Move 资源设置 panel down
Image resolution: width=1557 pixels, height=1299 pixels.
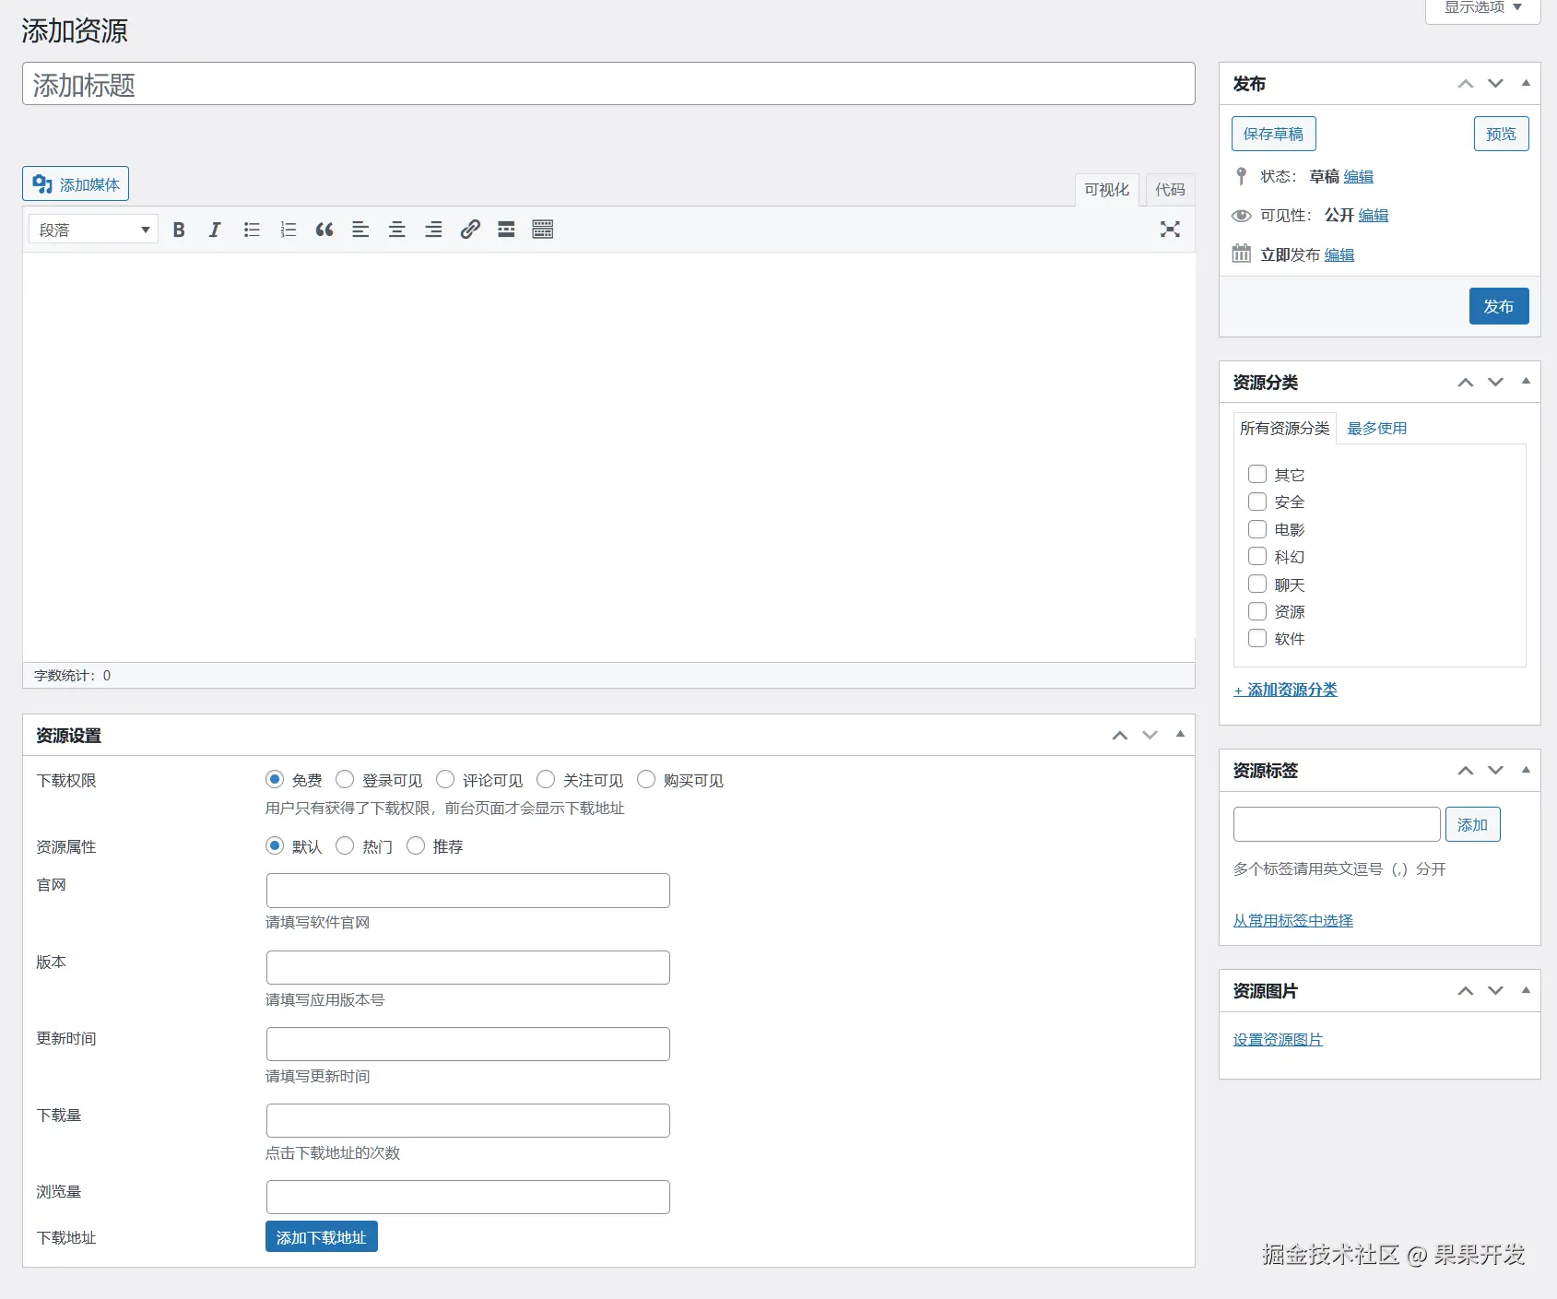click(1150, 736)
